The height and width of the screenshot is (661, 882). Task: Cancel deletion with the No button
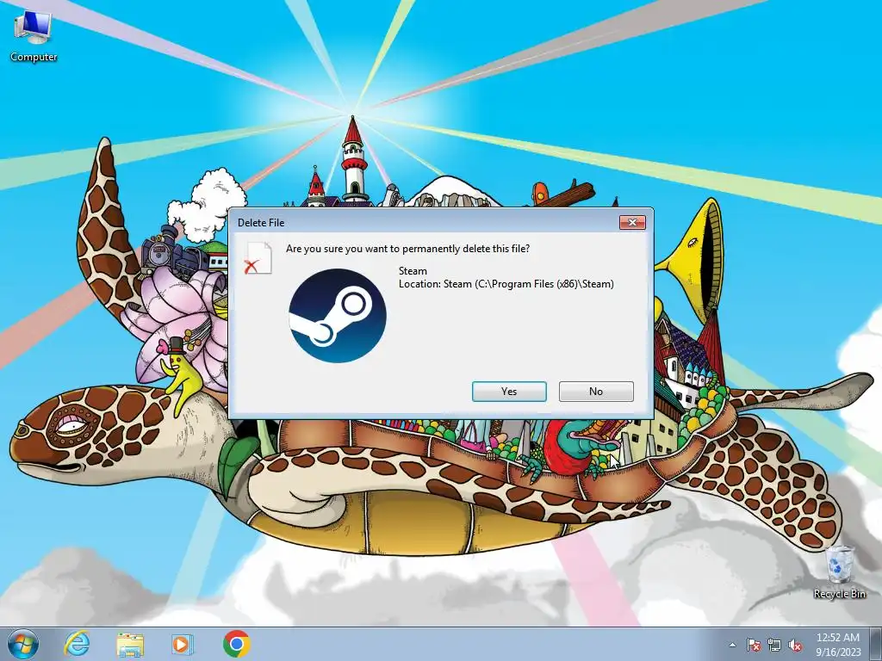[596, 392]
